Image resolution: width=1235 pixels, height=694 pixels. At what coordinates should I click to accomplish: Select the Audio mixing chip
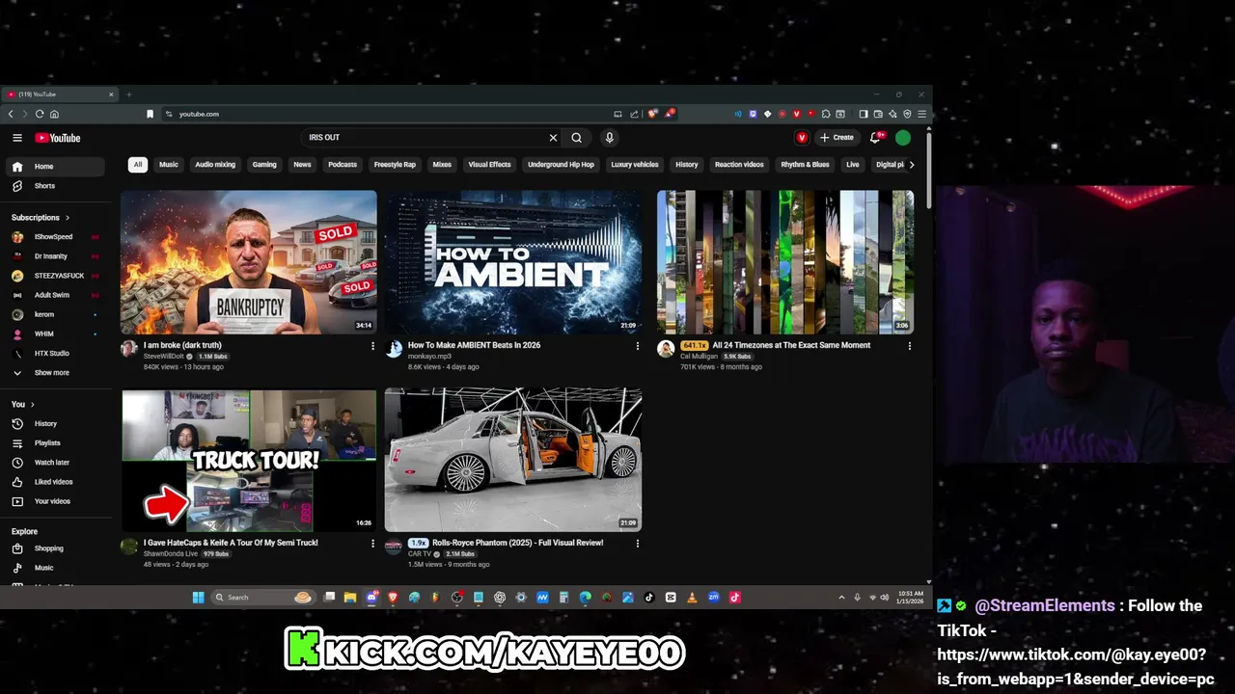pyautogui.click(x=215, y=165)
